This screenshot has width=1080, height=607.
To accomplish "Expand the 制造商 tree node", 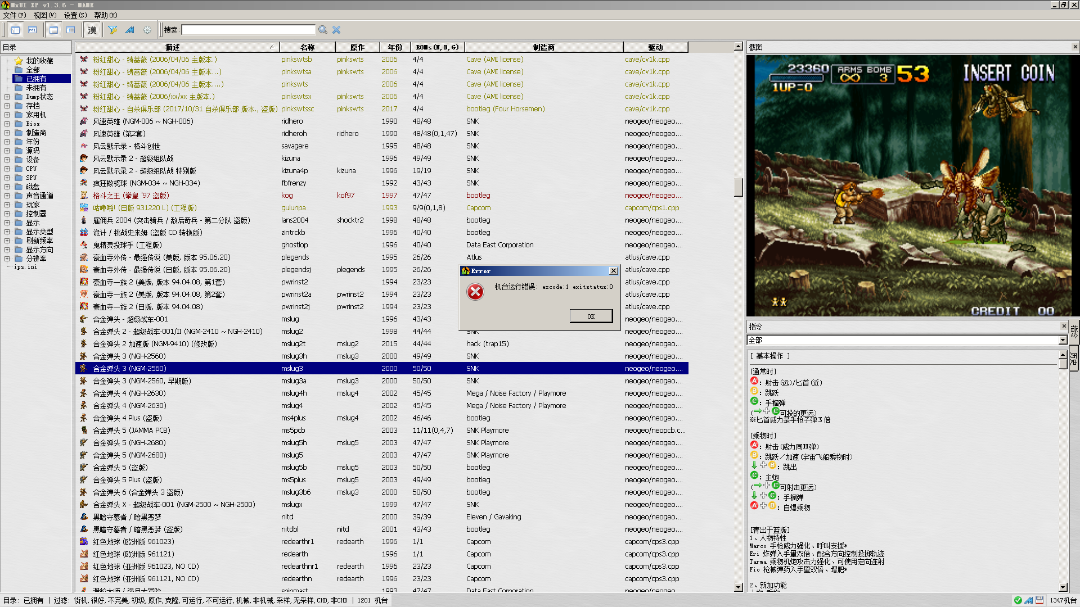I will click(7, 133).
